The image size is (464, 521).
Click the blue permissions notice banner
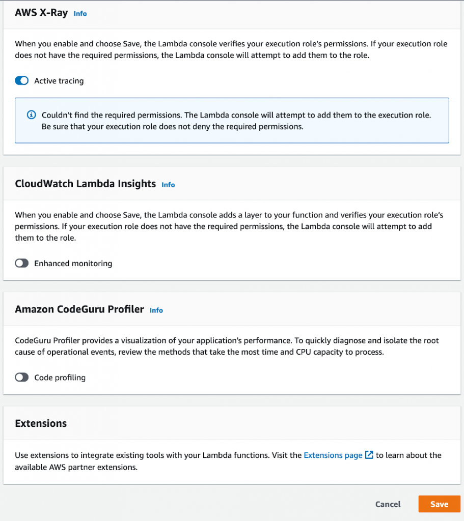232,120
